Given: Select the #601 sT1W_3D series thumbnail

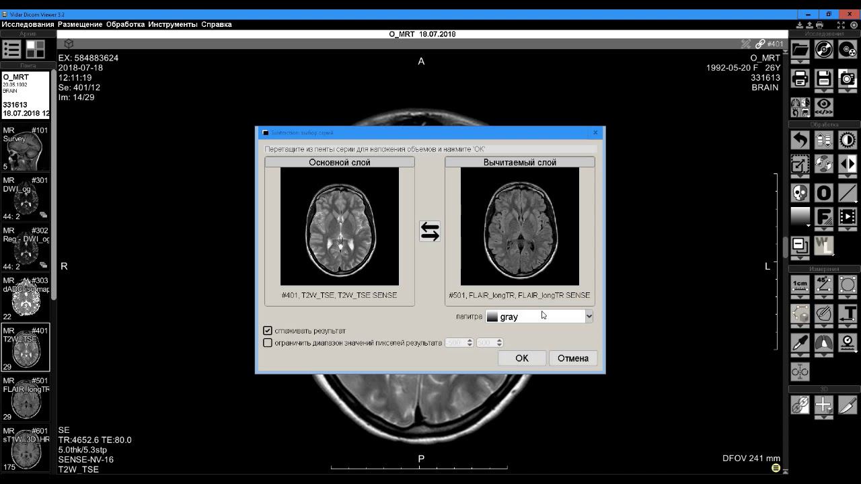Looking at the screenshot, I should click(x=26, y=448).
